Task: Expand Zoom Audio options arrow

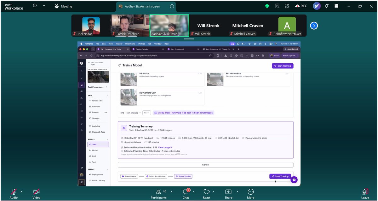Action: [x=21, y=192]
